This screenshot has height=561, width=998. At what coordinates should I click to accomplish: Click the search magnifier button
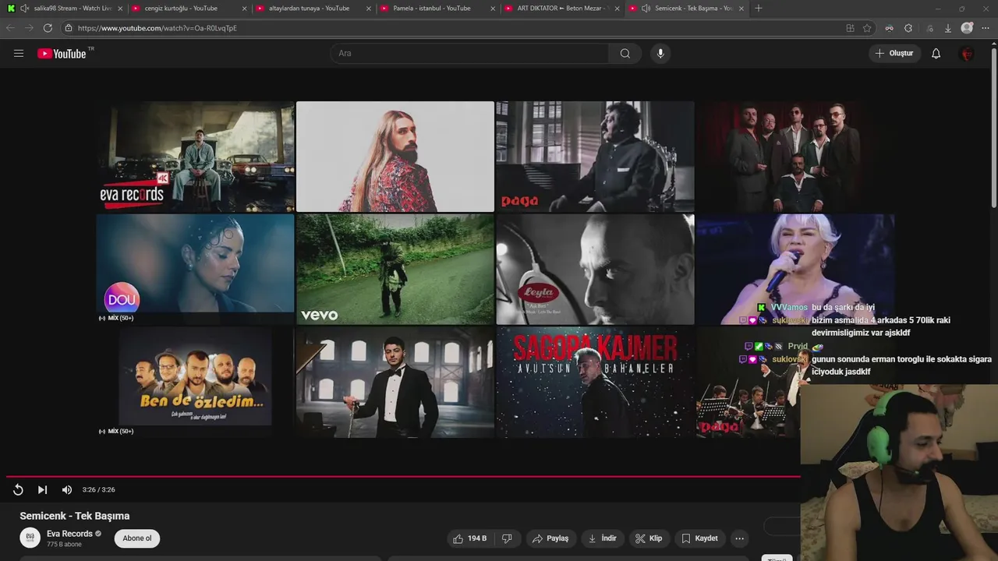coord(625,54)
